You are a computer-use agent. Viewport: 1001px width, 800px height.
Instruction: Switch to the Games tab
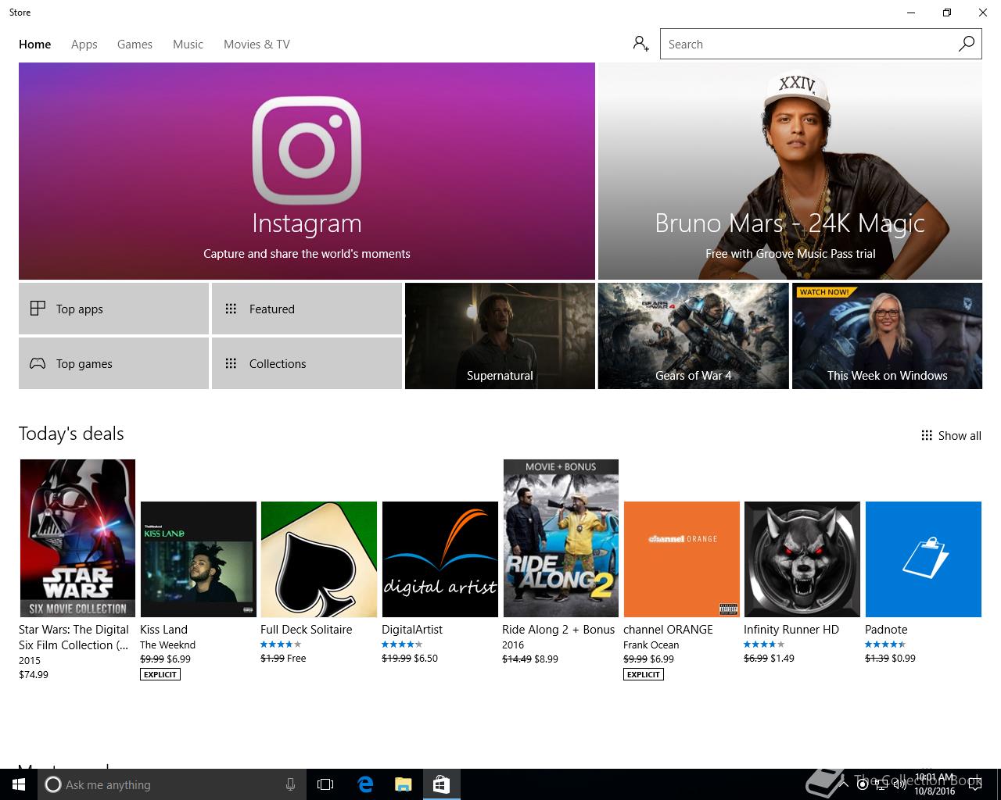135,45
